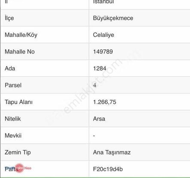Click the İstanbul province value
The image size is (190, 178).
point(103,2)
